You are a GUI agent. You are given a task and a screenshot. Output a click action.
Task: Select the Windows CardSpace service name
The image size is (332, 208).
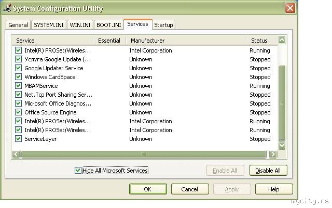[50, 77]
